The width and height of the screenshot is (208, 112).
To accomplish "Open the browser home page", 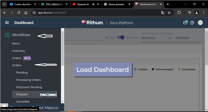I will click(26, 13).
